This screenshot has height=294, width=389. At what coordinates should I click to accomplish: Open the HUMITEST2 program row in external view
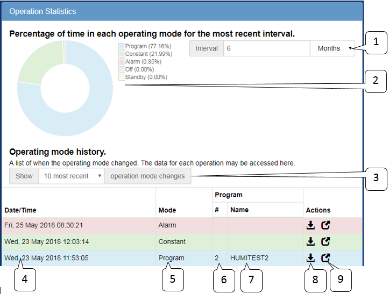[x=326, y=258]
